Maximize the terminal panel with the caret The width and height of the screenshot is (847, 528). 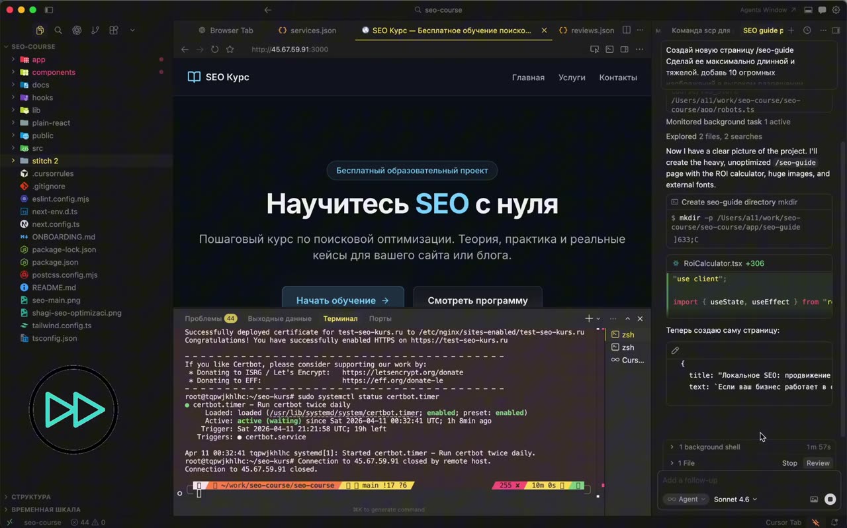[x=627, y=319]
